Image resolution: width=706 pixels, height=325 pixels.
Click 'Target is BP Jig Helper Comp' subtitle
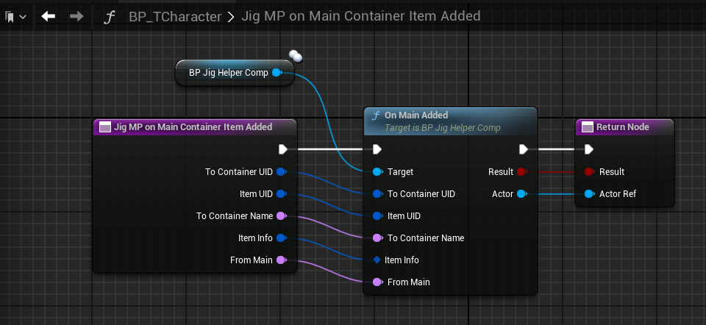pyautogui.click(x=442, y=128)
